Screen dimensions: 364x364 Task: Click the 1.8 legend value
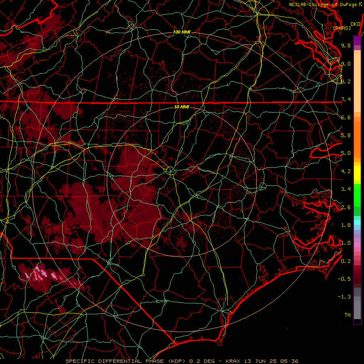tap(346, 225)
